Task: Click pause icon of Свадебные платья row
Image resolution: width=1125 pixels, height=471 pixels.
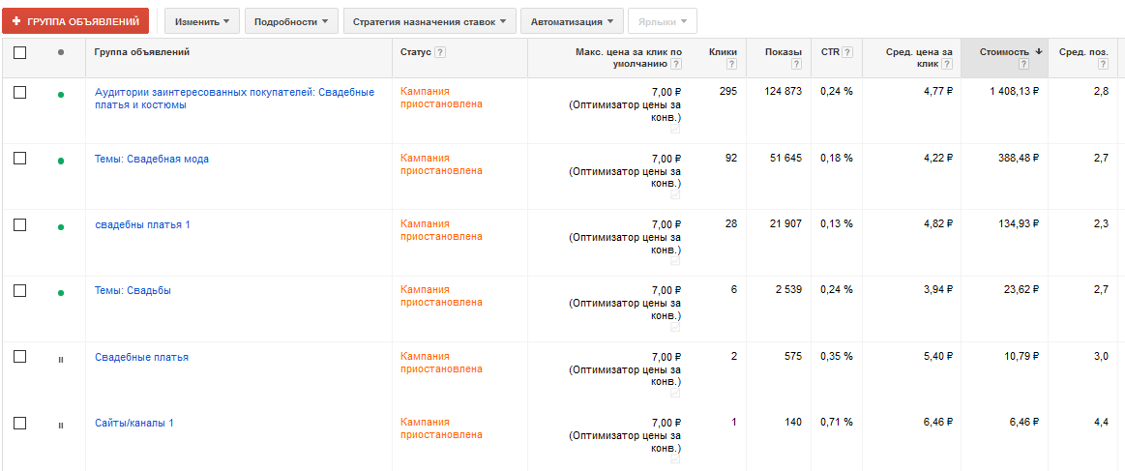Action: (61, 359)
